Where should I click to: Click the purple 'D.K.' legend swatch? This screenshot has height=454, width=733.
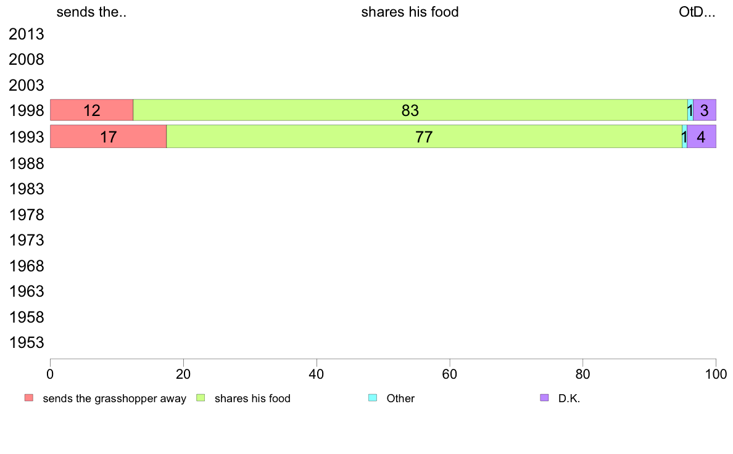[544, 398]
